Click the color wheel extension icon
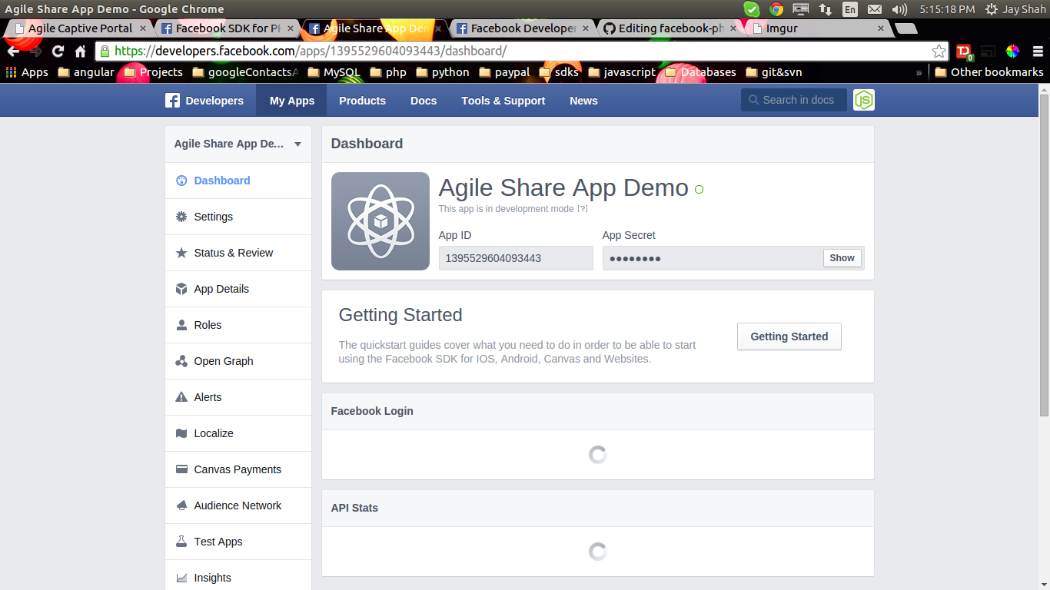This screenshot has width=1050, height=590. pyautogui.click(x=1012, y=51)
